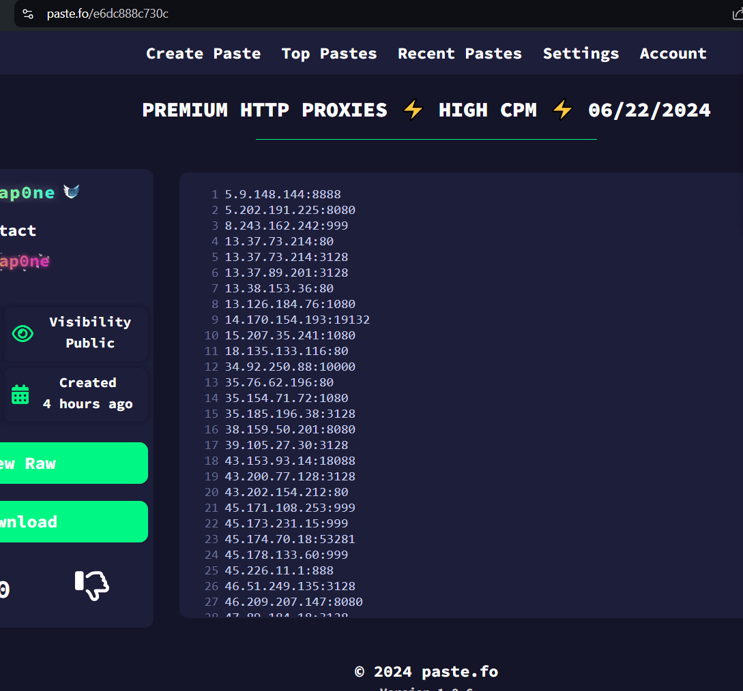Select line 38.159.50.201:8080
The width and height of the screenshot is (743, 691).
click(290, 429)
